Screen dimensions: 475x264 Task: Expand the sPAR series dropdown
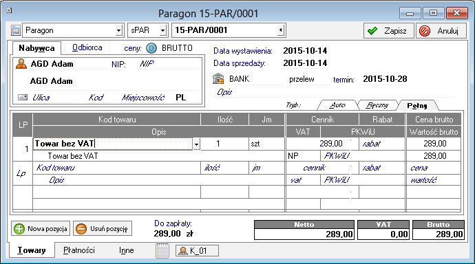[x=162, y=30]
